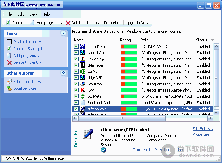
Task: Click the SoundMan program icon
Action: pos(83,46)
